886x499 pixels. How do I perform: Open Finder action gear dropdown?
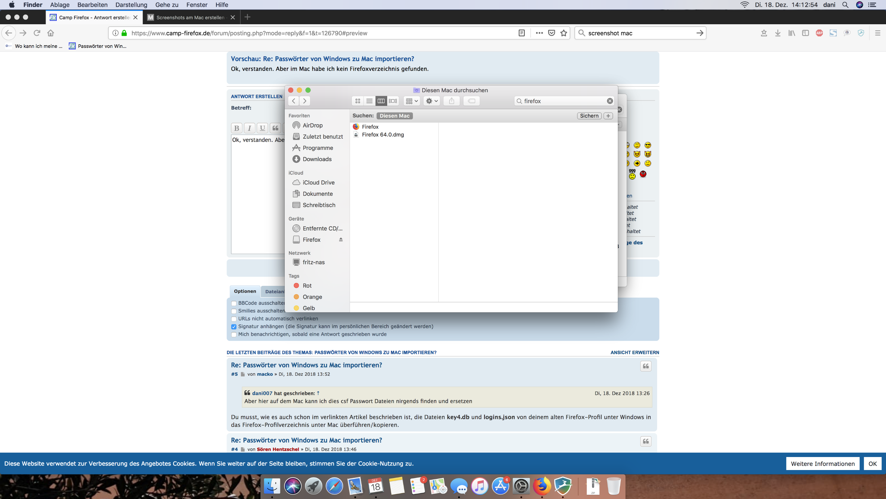tap(432, 101)
